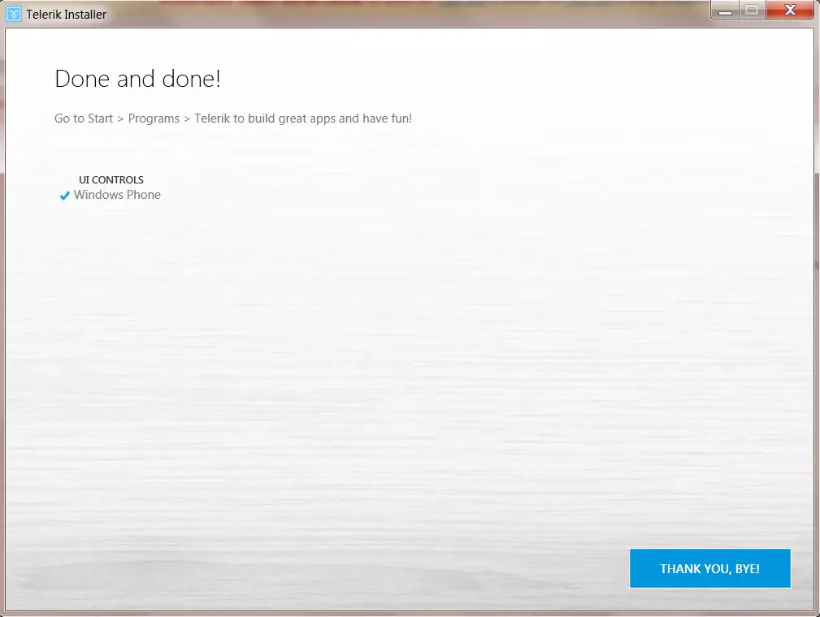Click the Done and done! heading
This screenshot has width=820, height=617.
[137, 79]
